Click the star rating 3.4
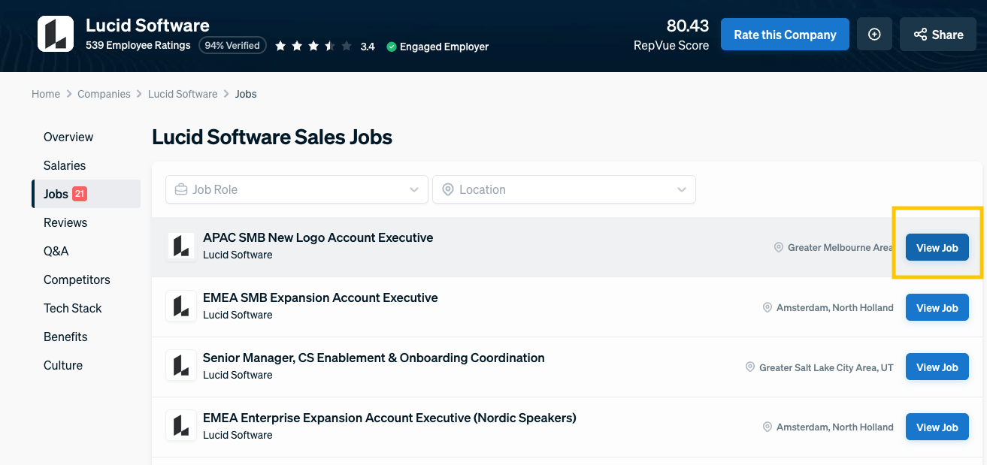The width and height of the screenshot is (987, 465). coord(325,47)
